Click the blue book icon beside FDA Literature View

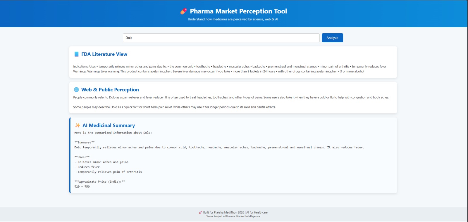coord(76,54)
